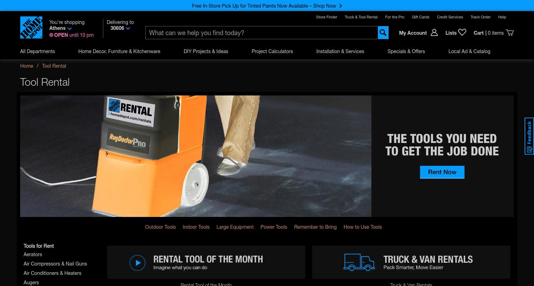Open Project Calculators menu
The width and height of the screenshot is (534, 286).
272,51
